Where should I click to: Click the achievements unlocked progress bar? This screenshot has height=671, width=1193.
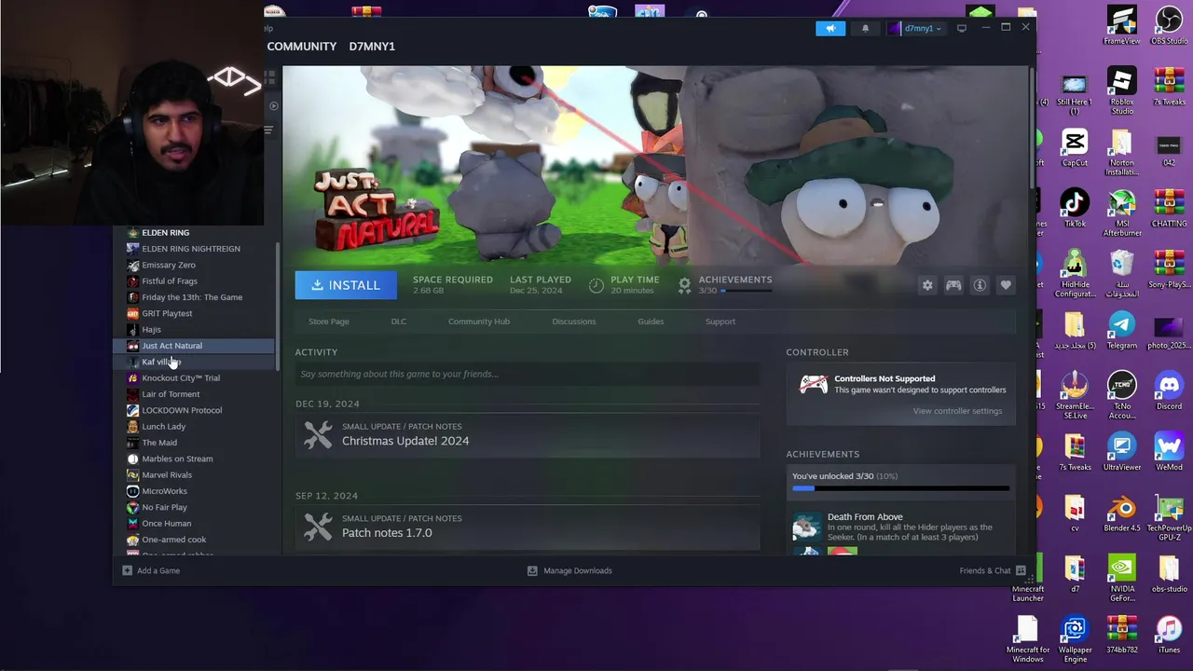tap(900, 487)
